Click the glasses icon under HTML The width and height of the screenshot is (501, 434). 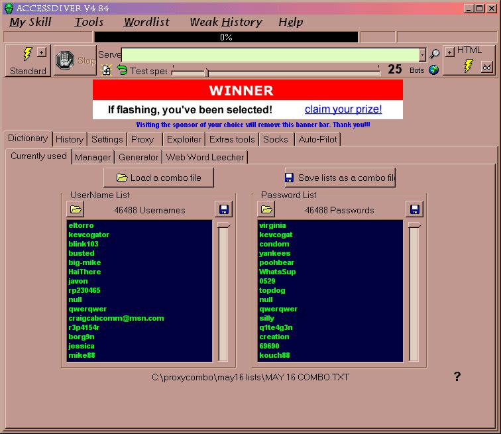point(487,67)
